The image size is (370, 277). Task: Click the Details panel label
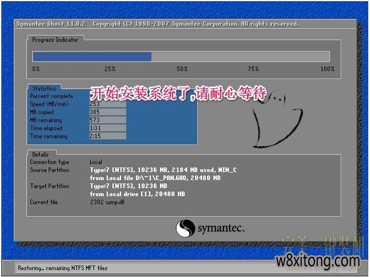[40, 154]
